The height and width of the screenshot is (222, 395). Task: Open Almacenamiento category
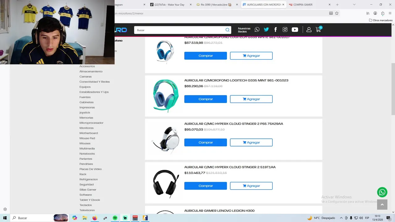(x=91, y=72)
